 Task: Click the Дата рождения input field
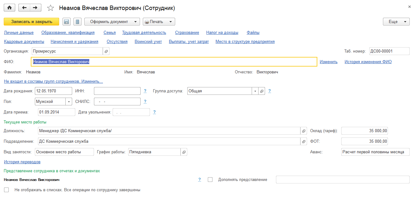[54, 91]
